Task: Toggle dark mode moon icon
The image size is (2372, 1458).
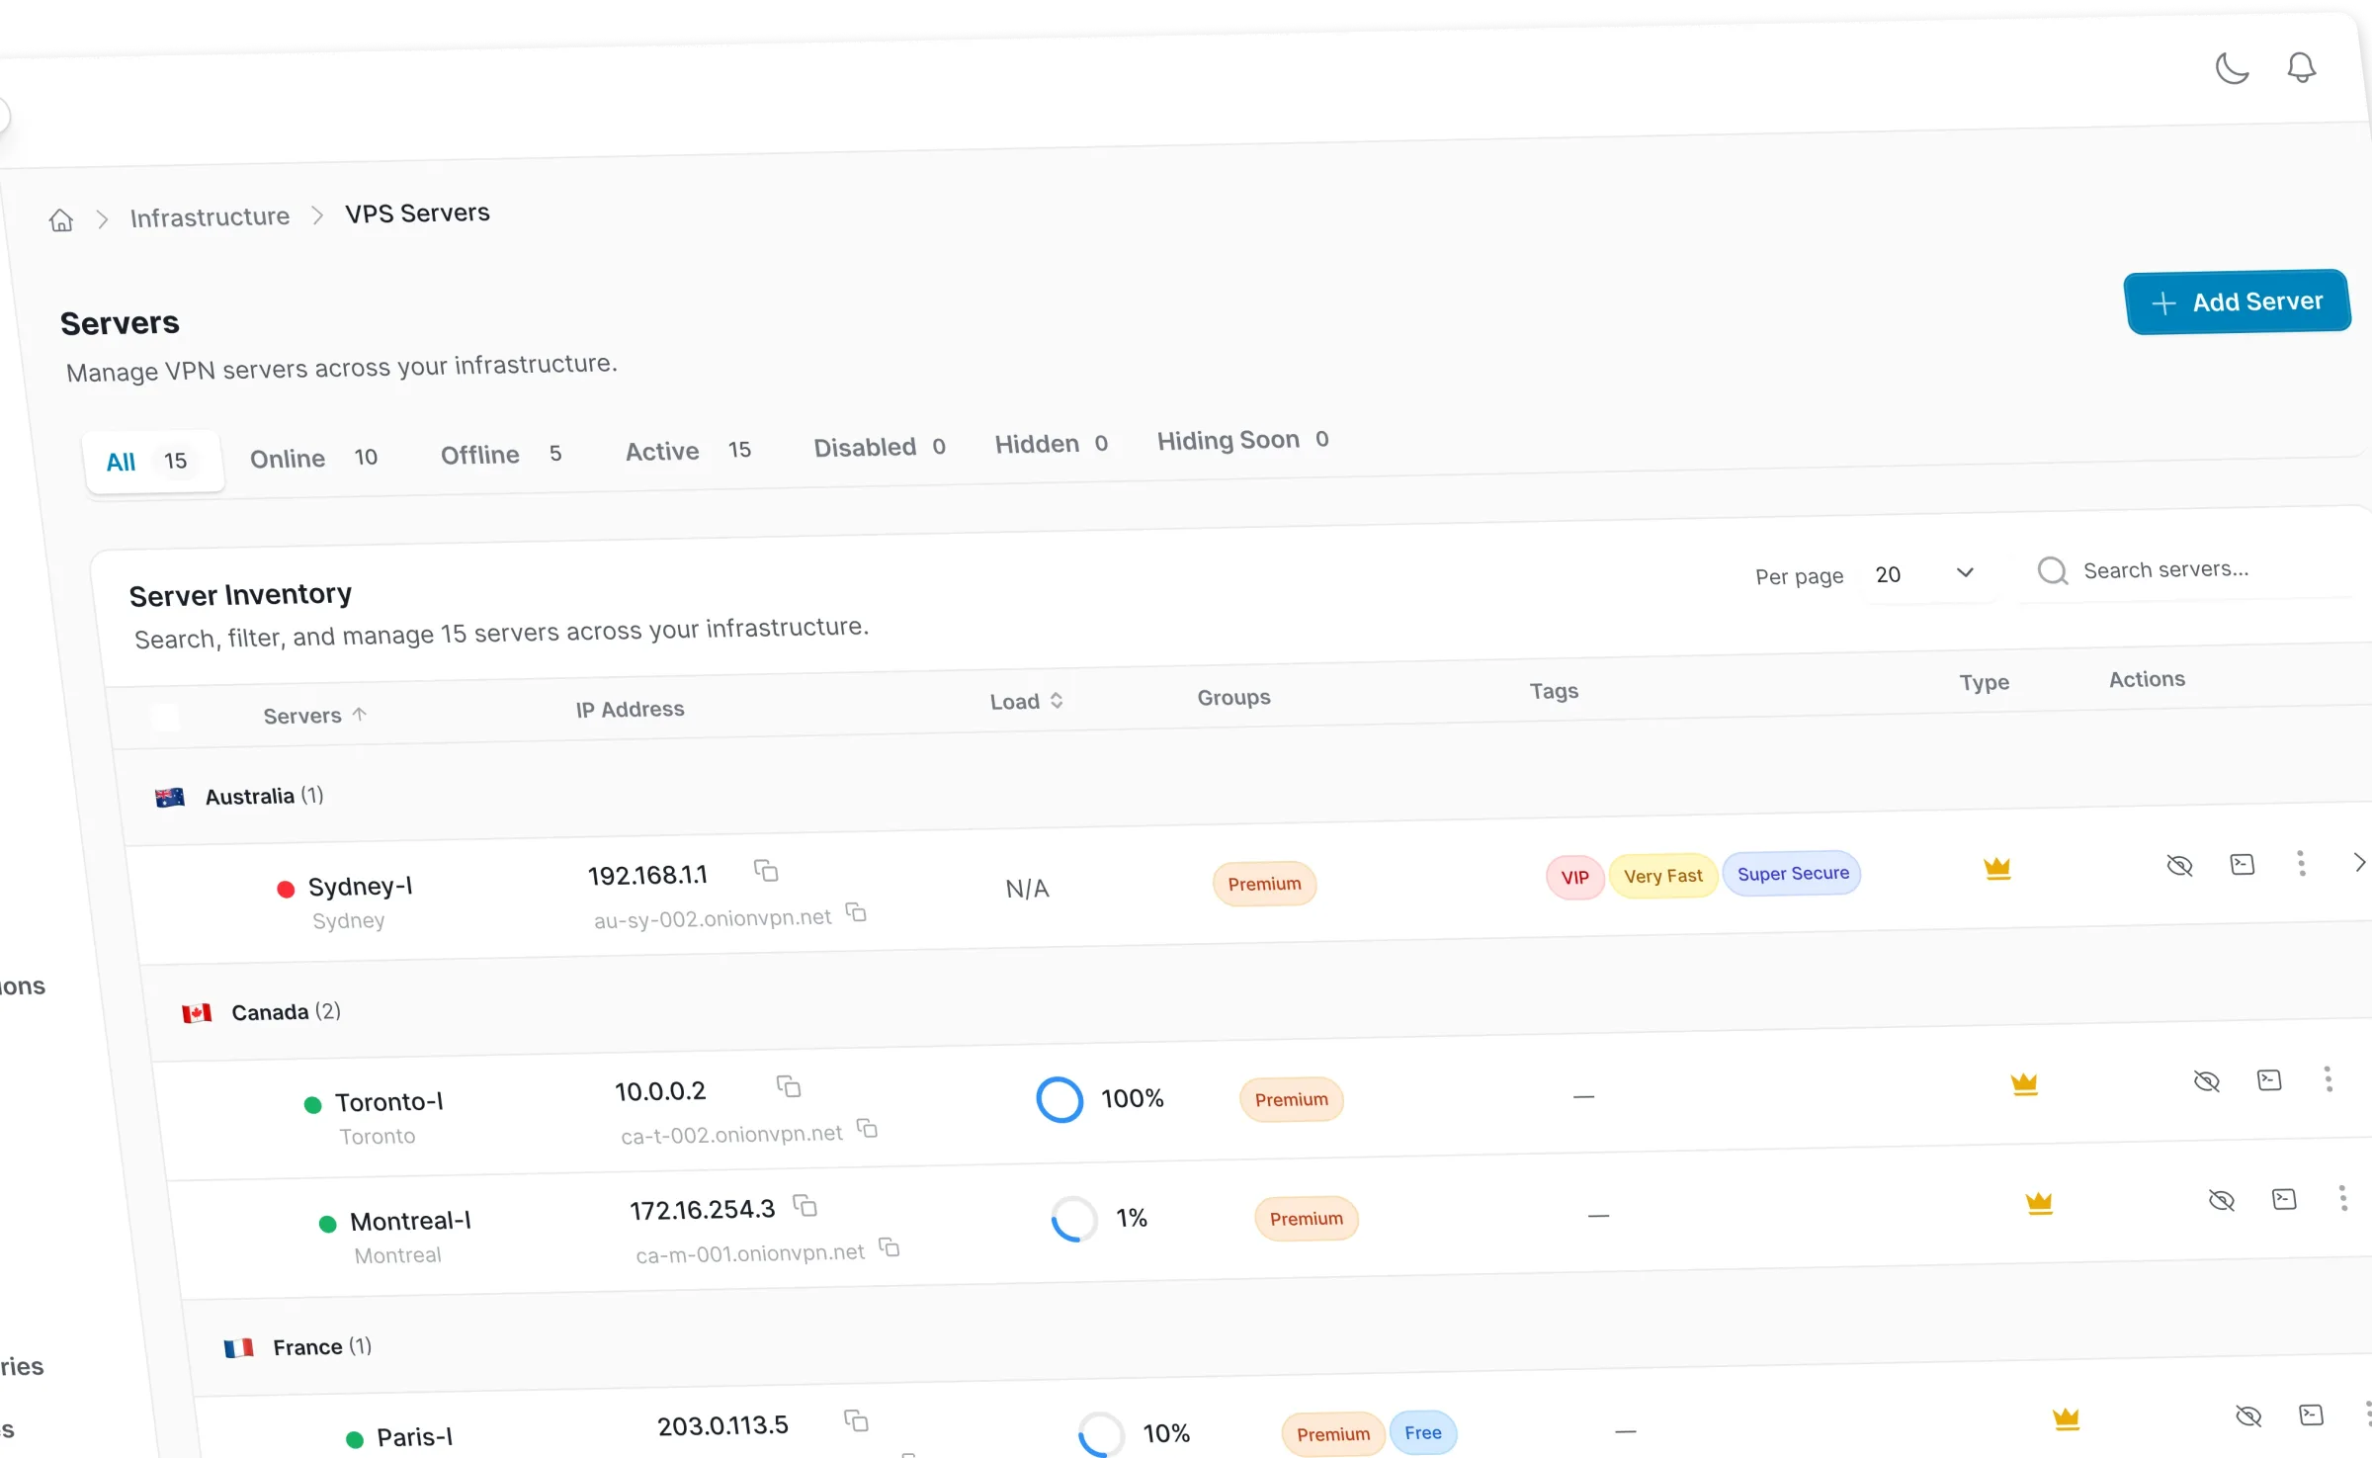Action: click(2232, 68)
